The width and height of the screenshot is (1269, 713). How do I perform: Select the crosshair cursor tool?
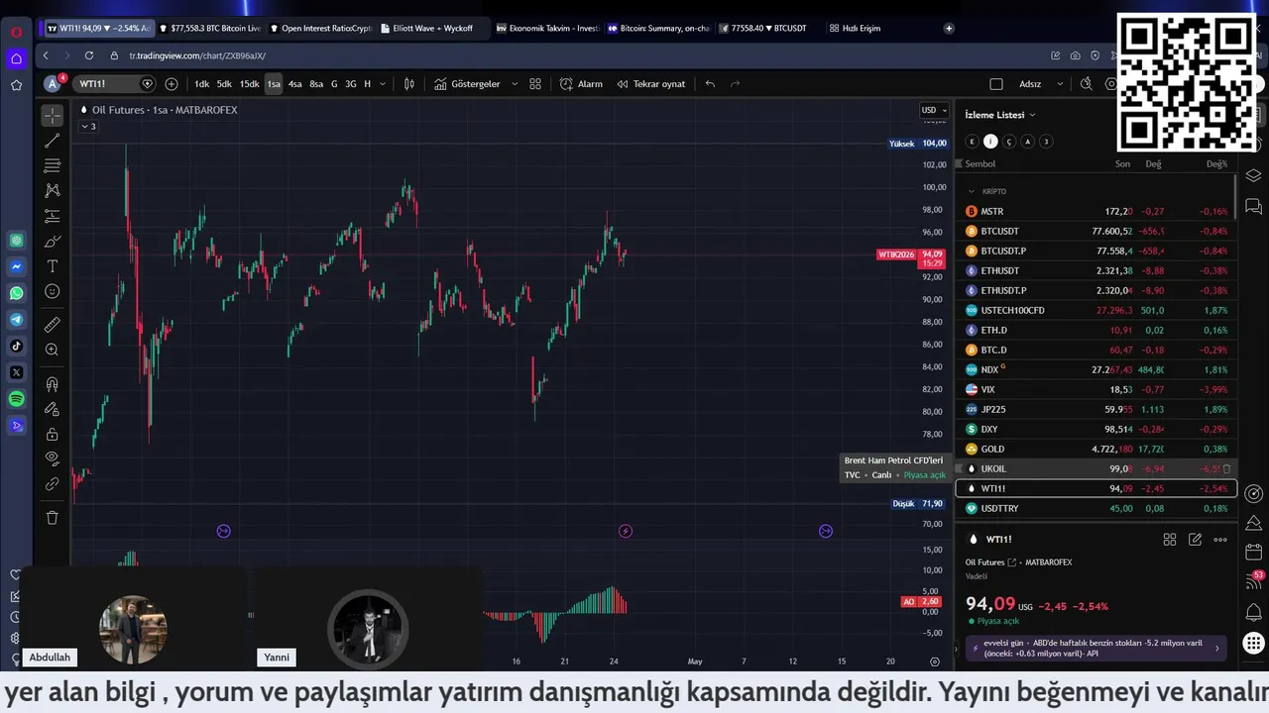click(53, 116)
